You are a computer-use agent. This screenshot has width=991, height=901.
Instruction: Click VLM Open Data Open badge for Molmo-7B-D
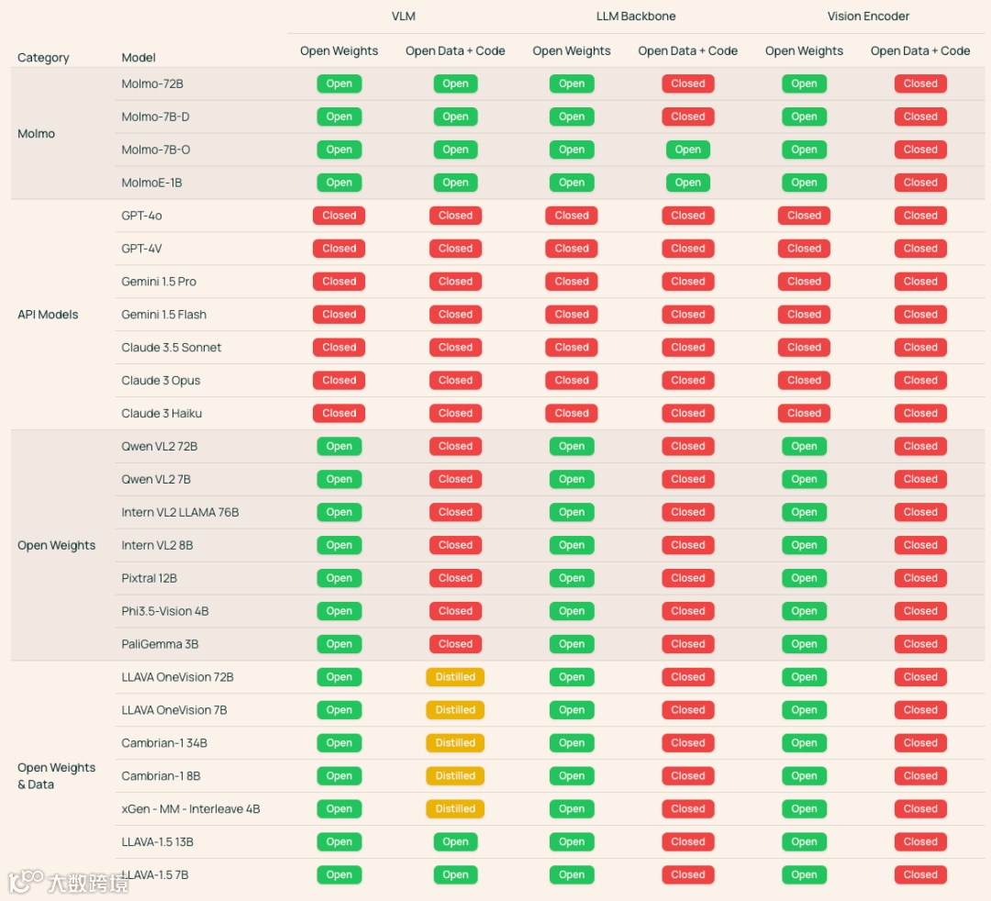455,117
